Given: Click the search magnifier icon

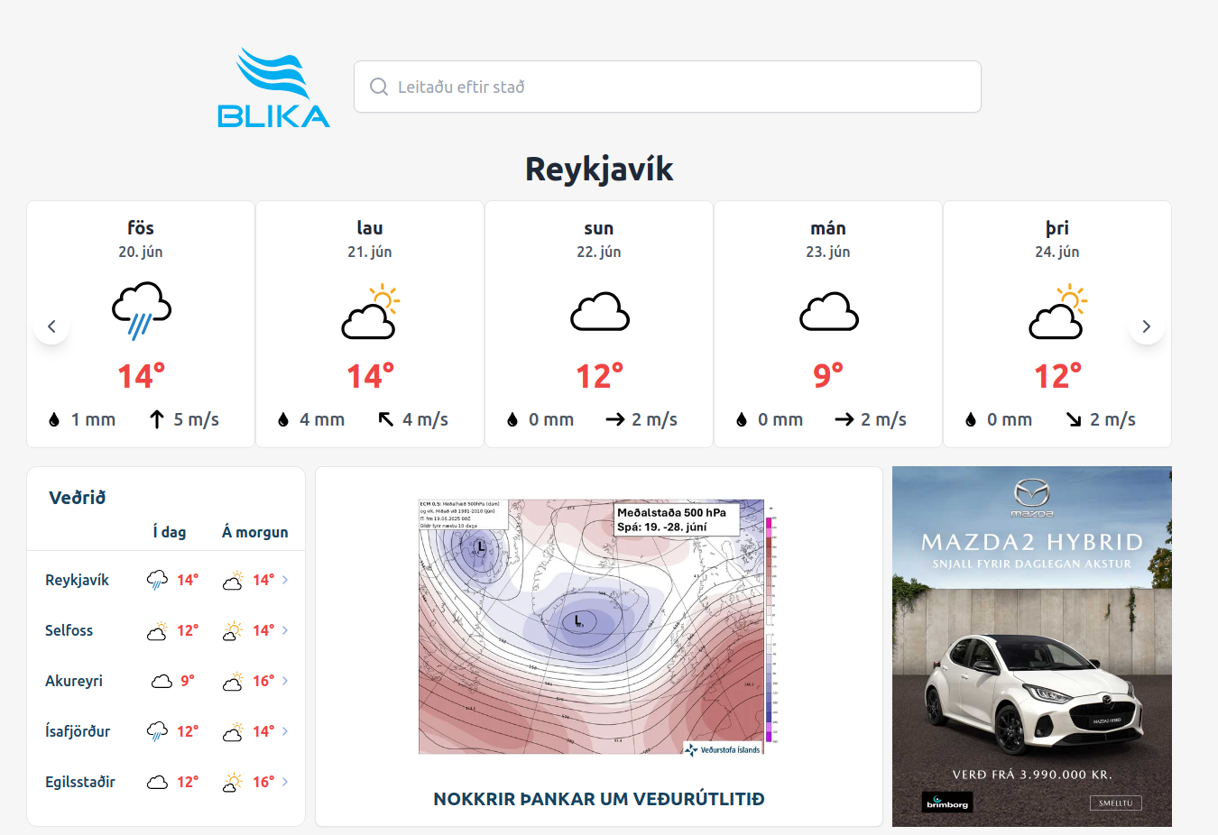Looking at the screenshot, I should [378, 86].
